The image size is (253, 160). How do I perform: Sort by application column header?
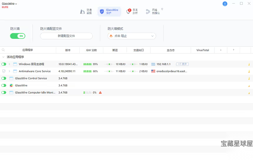click(28, 50)
